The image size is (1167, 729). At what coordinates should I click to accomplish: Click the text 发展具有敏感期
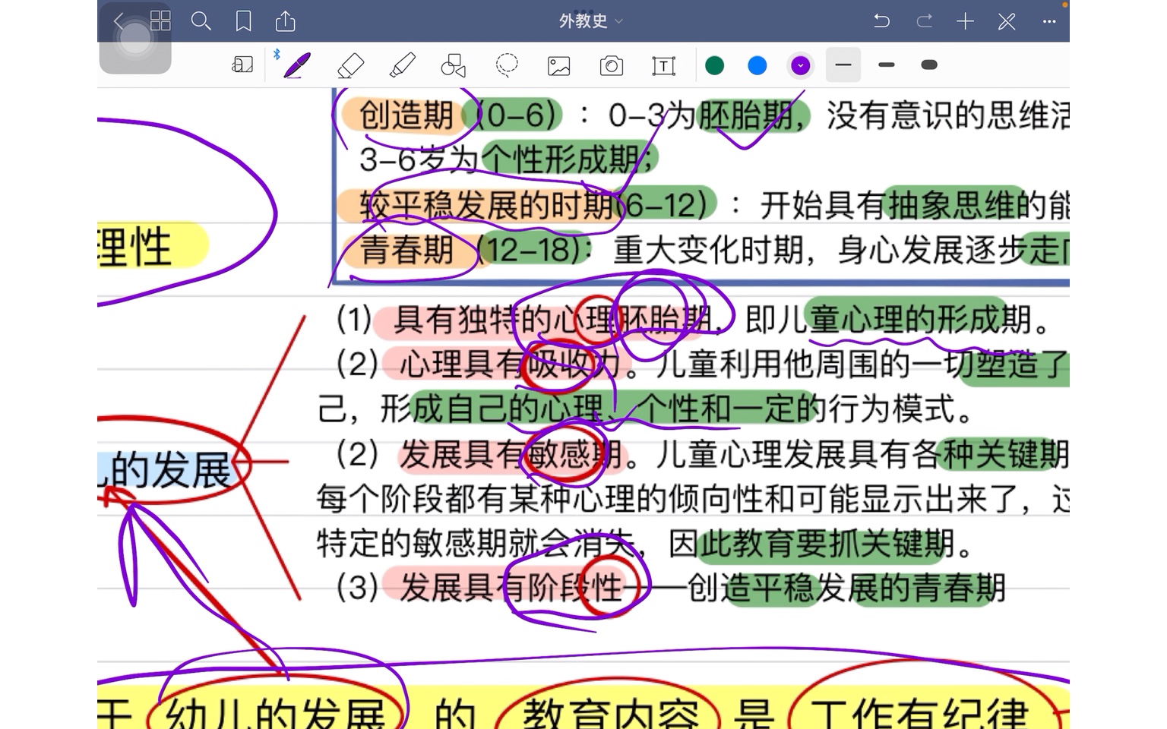[x=511, y=454]
